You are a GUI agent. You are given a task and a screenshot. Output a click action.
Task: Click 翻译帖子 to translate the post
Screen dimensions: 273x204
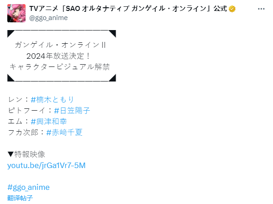[20, 198]
